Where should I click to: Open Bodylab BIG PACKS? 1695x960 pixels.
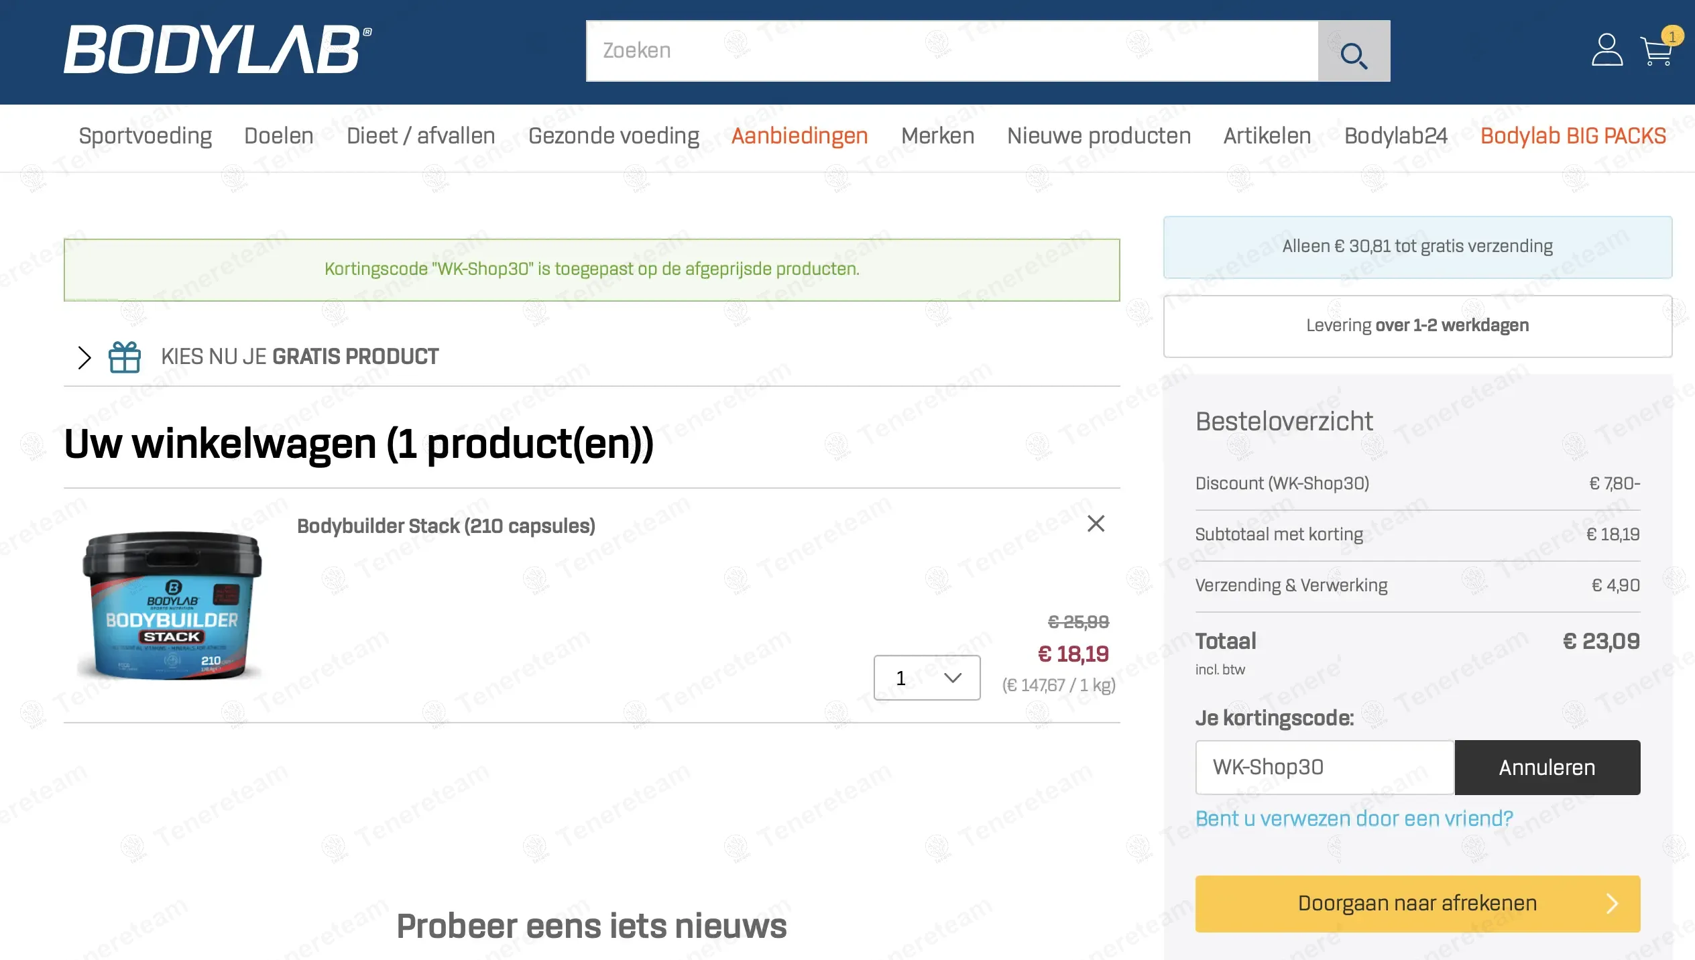point(1573,136)
